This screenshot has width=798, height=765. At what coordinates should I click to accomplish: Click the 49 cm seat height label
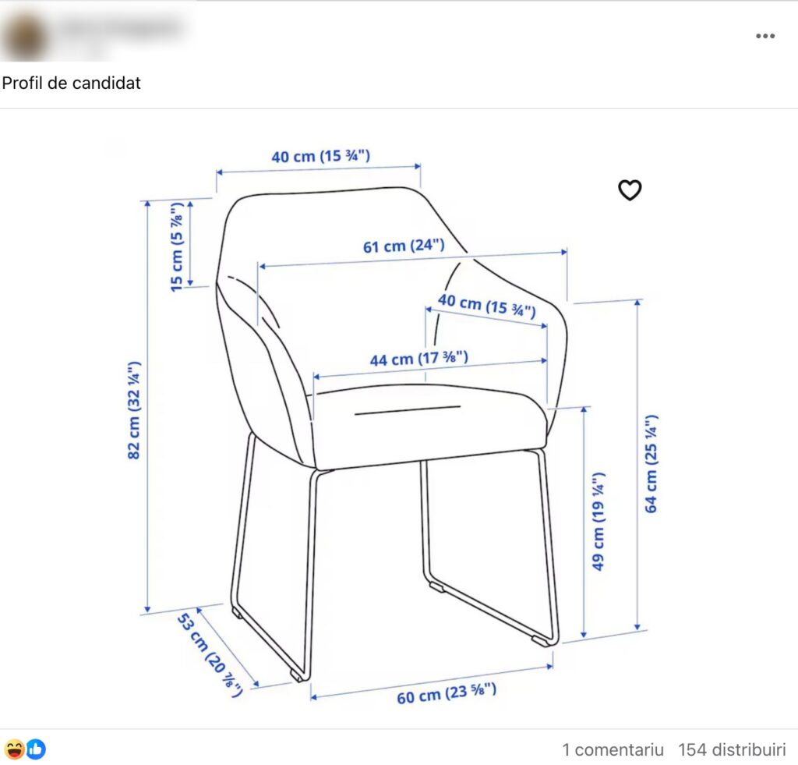click(598, 521)
